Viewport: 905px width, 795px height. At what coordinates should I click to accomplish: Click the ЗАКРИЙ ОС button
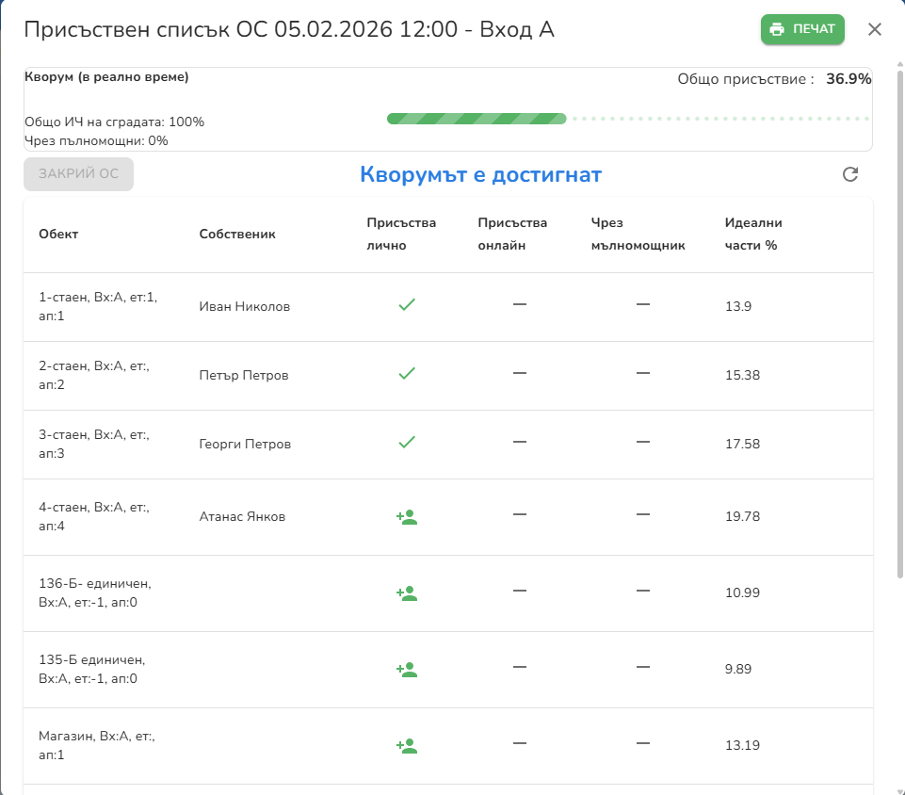(x=78, y=174)
